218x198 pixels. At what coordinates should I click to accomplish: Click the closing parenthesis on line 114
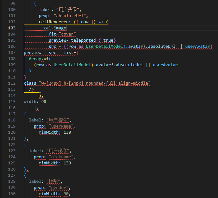pos(40,96)
